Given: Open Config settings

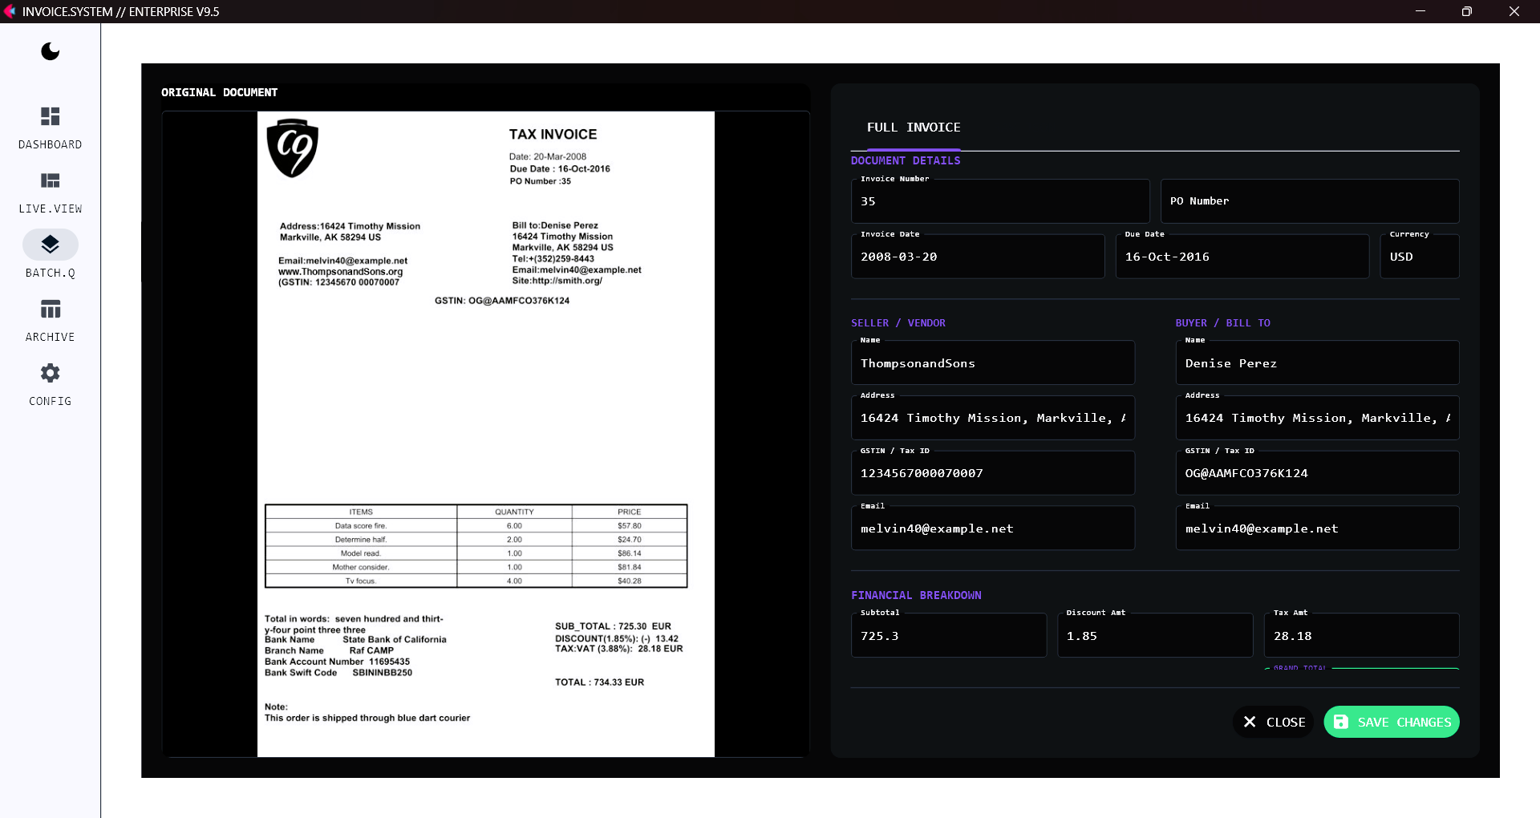Looking at the screenshot, I should [x=50, y=373].
